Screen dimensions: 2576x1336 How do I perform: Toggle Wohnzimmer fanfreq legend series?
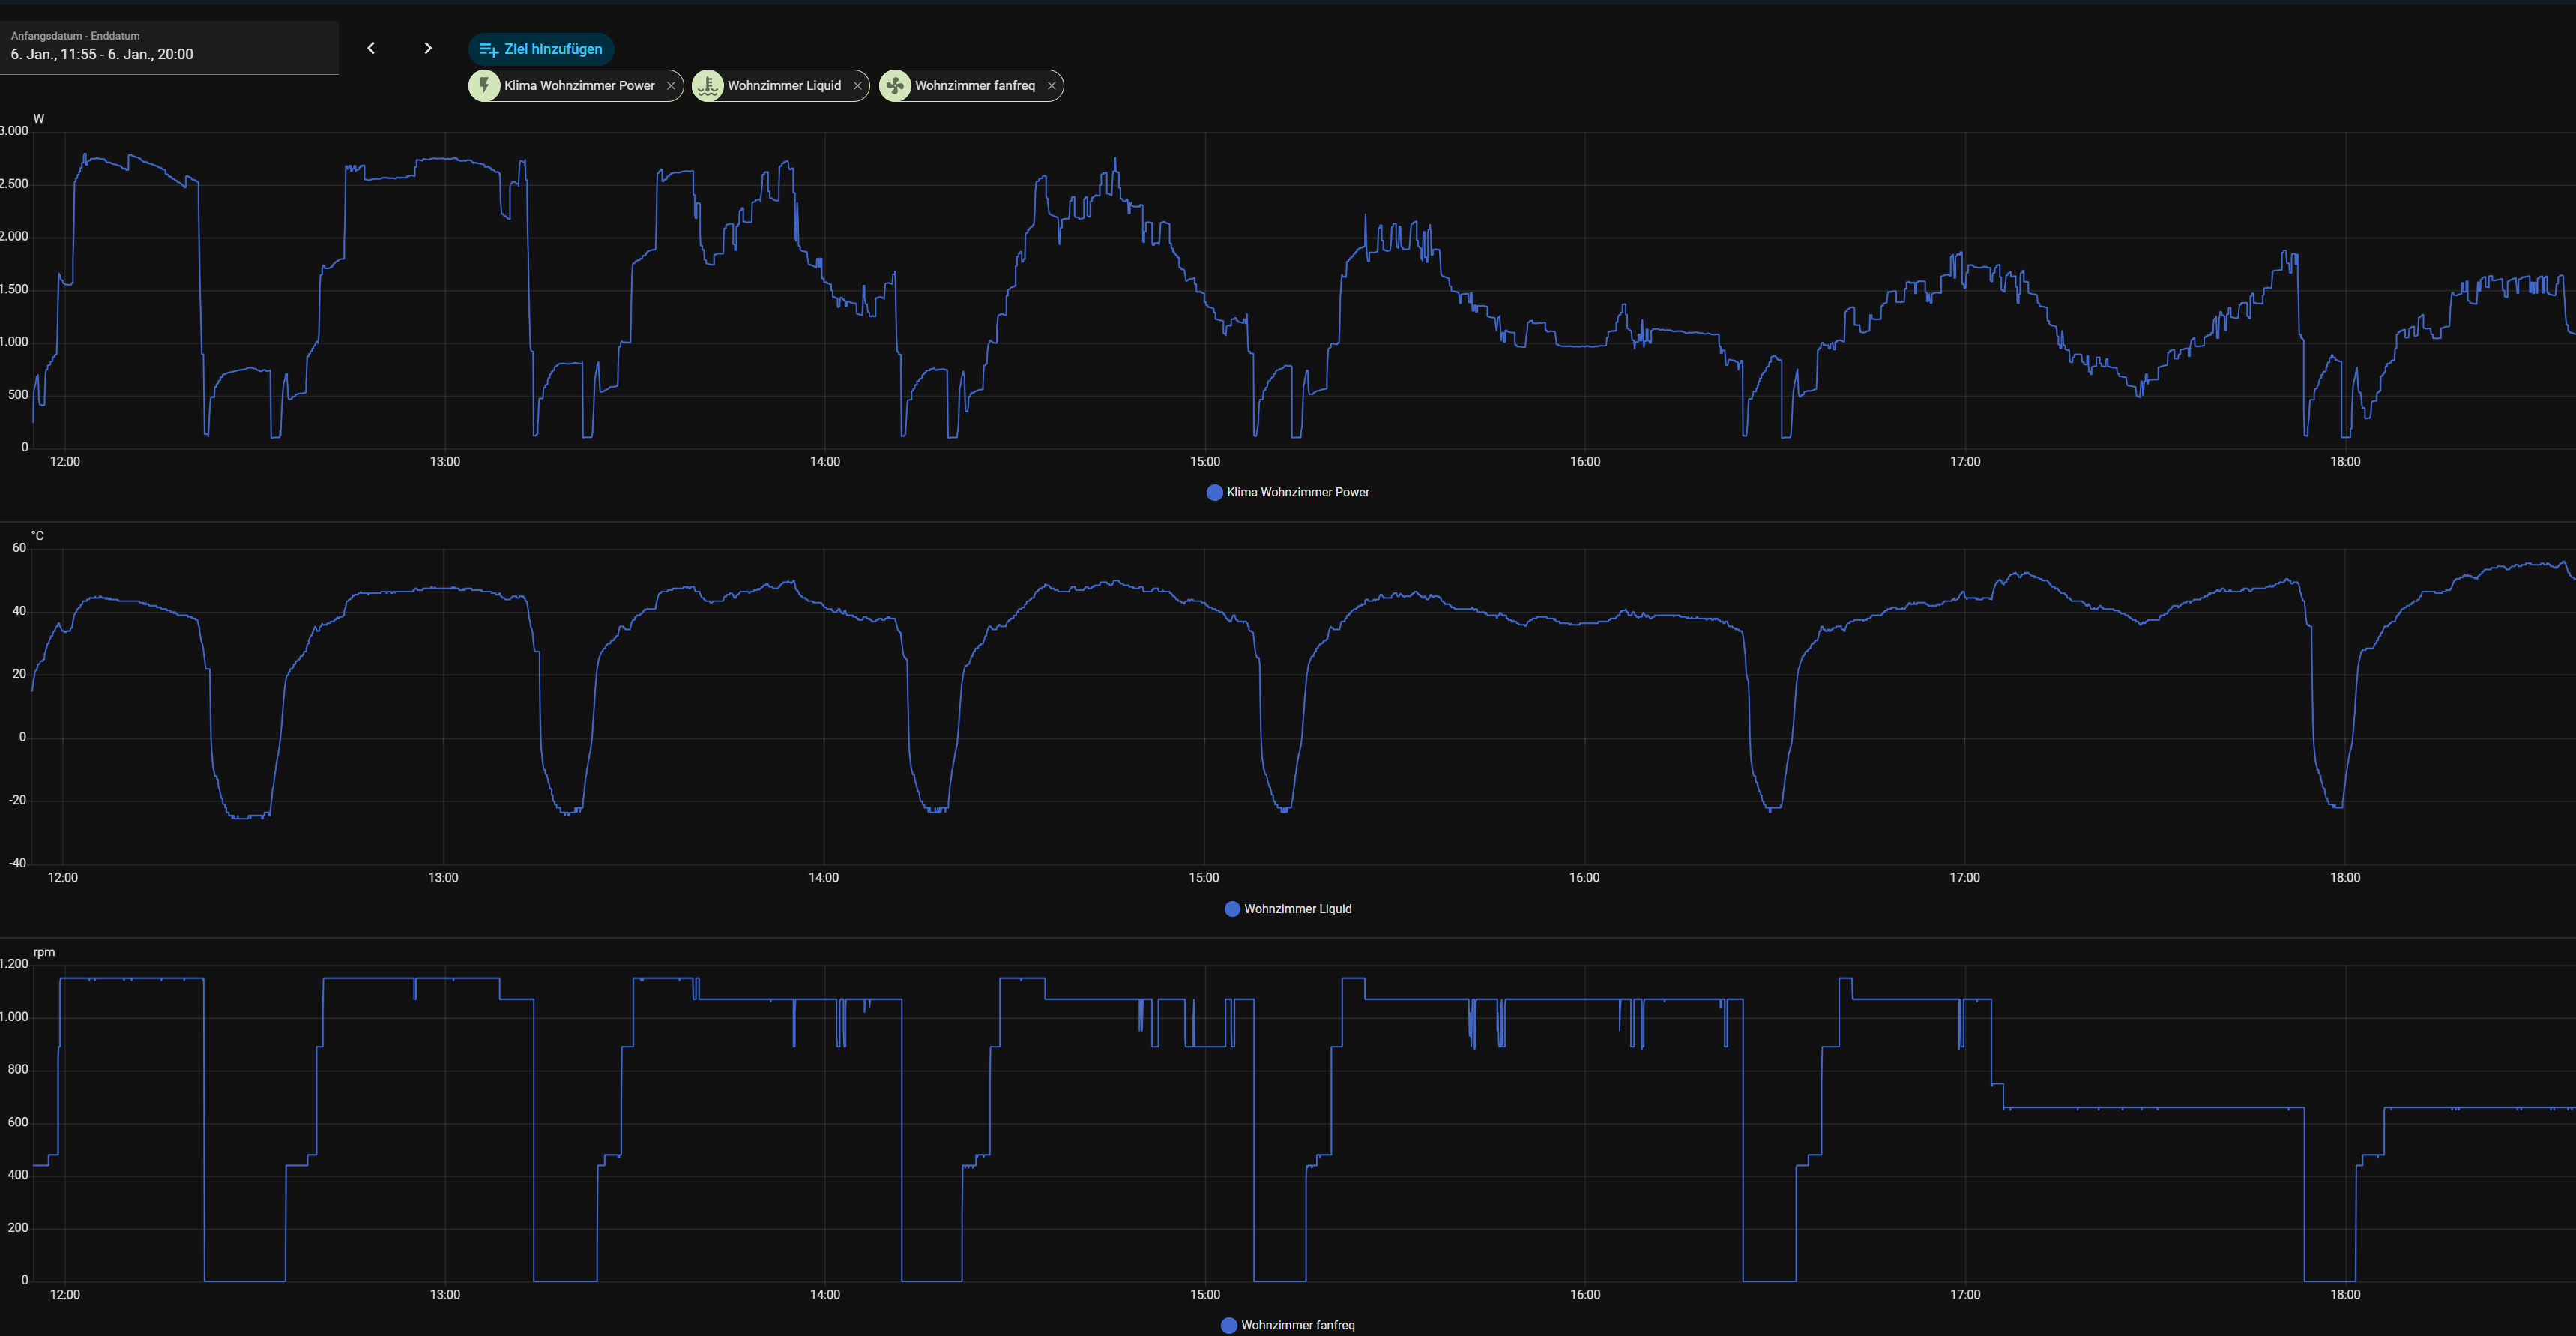[x=1297, y=1325]
